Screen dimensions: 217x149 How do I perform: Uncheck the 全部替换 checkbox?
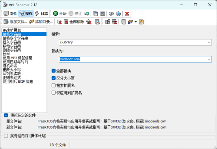pyautogui.click(x=54, y=71)
